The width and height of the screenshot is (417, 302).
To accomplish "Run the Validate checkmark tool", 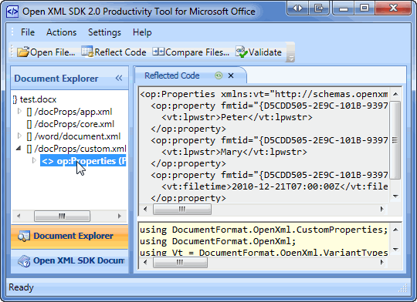I will click(x=242, y=52).
